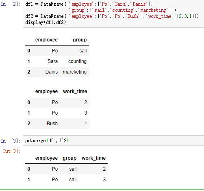Select work_time value 3 in the Out[3] table
This screenshot has height=191, width=204.
pos(104,180)
